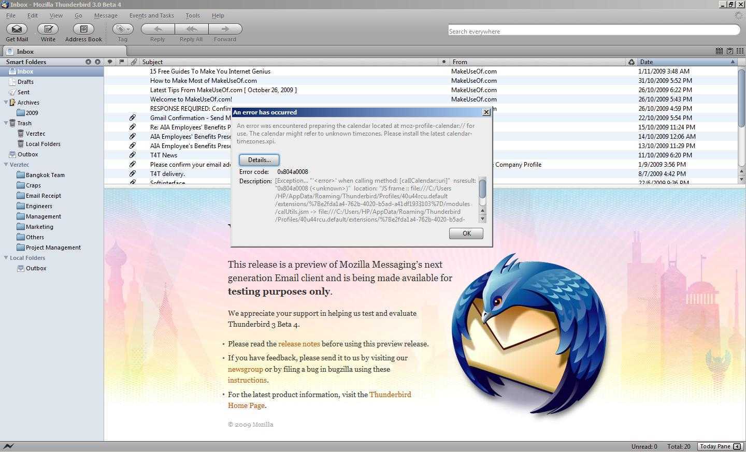Open the Edit menu

(32, 16)
